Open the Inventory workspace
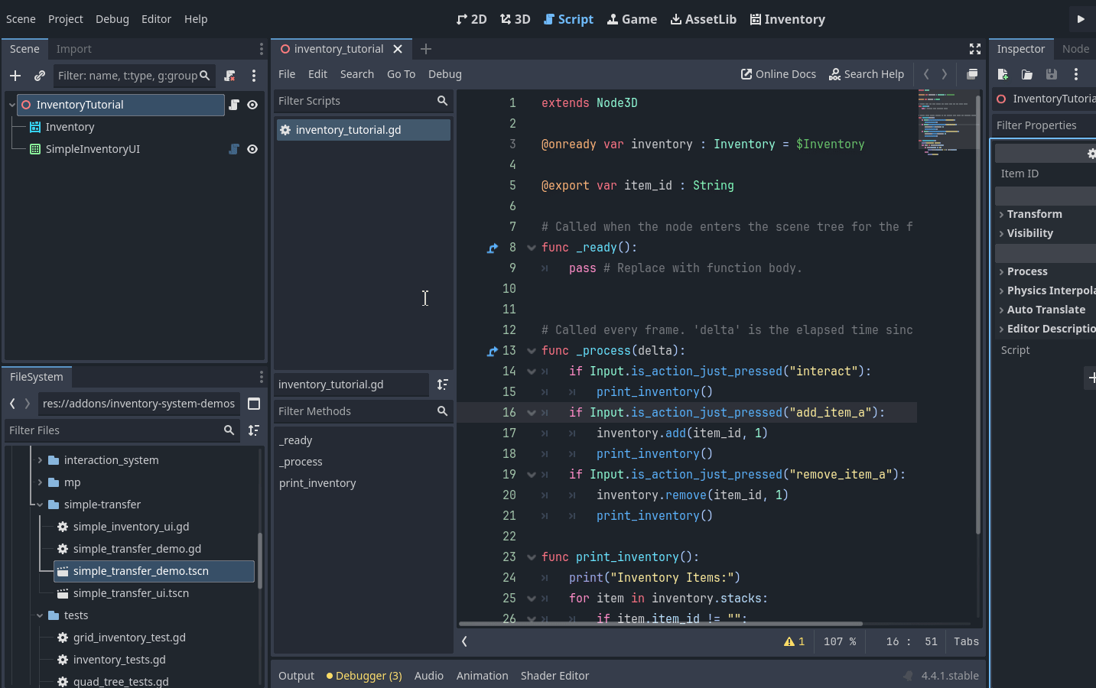The image size is (1096, 688). pos(787,19)
